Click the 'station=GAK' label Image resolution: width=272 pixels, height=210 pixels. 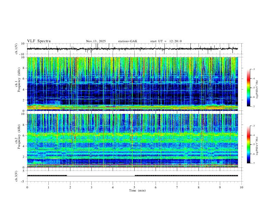click(x=127, y=41)
